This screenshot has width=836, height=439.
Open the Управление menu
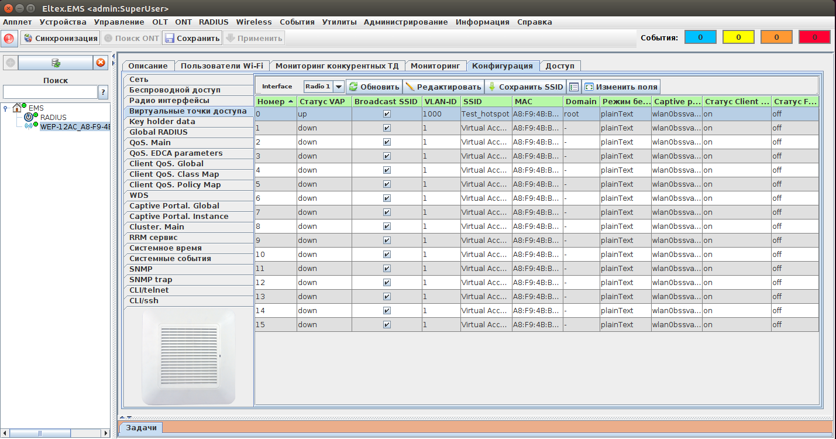pyautogui.click(x=119, y=22)
